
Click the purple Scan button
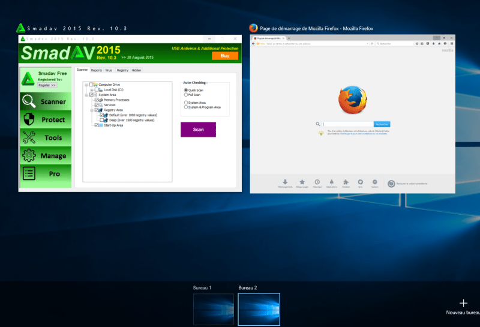(x=198, y=130)
